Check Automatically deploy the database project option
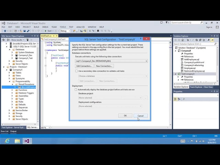 [x=76, y=89]
